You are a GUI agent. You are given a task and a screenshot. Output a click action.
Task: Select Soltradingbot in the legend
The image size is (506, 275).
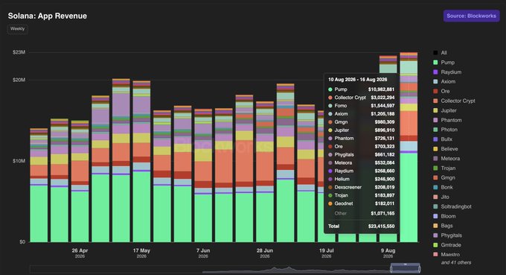[452, 206]
